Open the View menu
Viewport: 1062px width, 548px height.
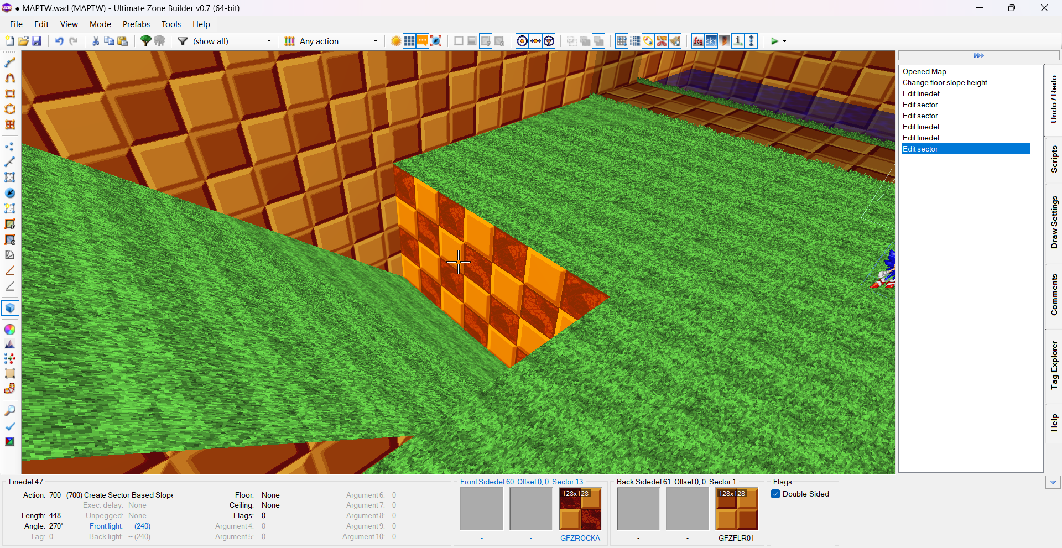69,24
